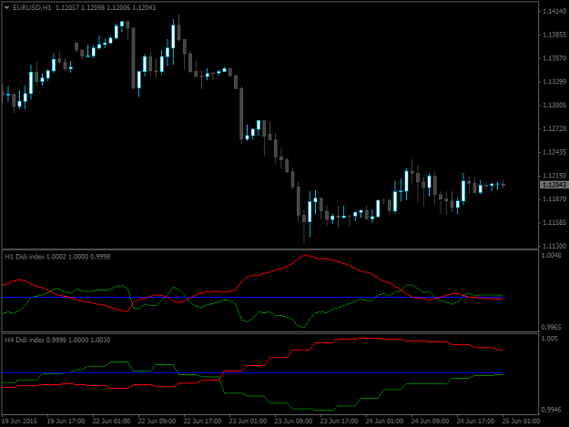Select the 23 Jun 01:00 time axis label
Screen dimensions: 569x427
(x=248, y=422)
